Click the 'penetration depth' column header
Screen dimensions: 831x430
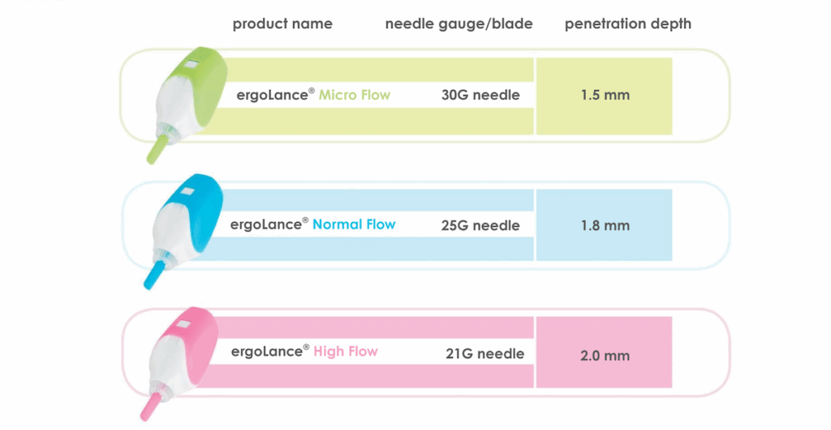pos(628,23)
